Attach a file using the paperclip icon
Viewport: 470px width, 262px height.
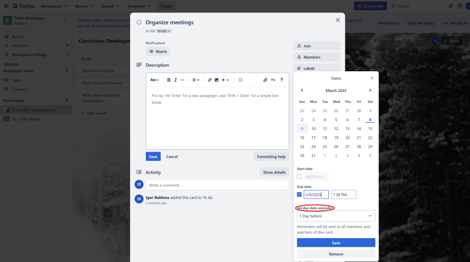(x=265, y=80)
